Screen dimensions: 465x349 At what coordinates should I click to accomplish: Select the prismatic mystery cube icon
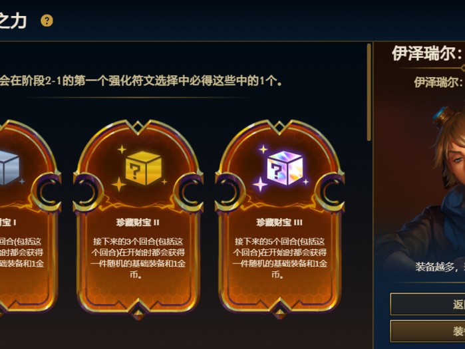click(x=285, y=168)
